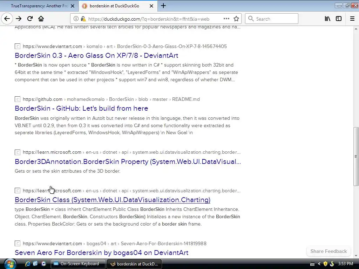Open BorderSkin Class Charting result link
This screenshot has width=359, height=269.
(113, 200)
